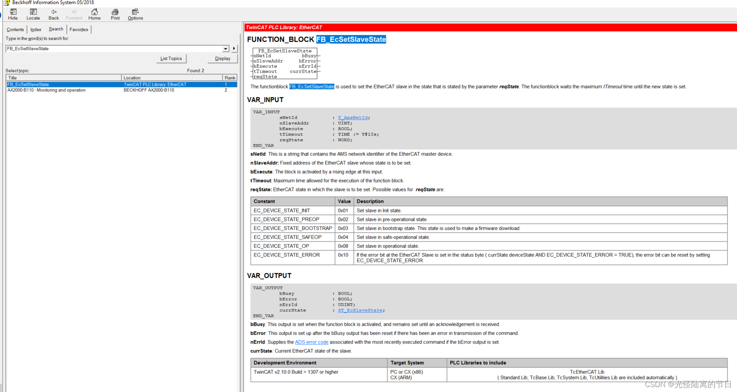
Task: Click the Display button
Action: coord(223,59)
